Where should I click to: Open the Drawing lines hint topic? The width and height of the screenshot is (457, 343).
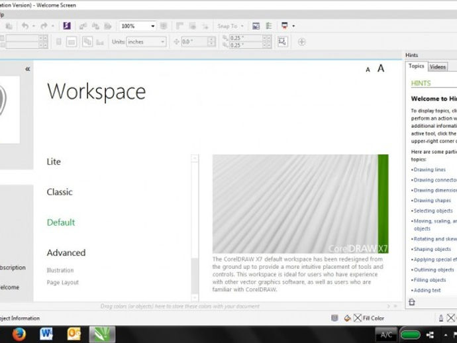pos(430,170)
